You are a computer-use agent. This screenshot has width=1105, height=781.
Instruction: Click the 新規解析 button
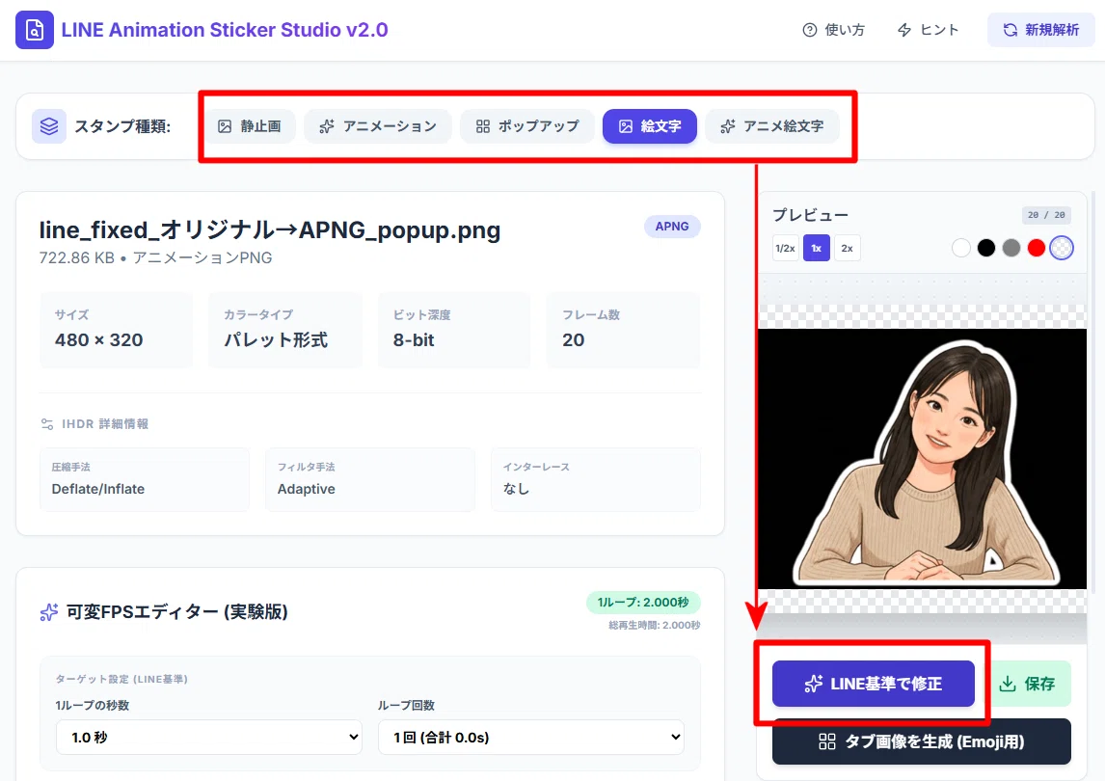(1040, 30)
